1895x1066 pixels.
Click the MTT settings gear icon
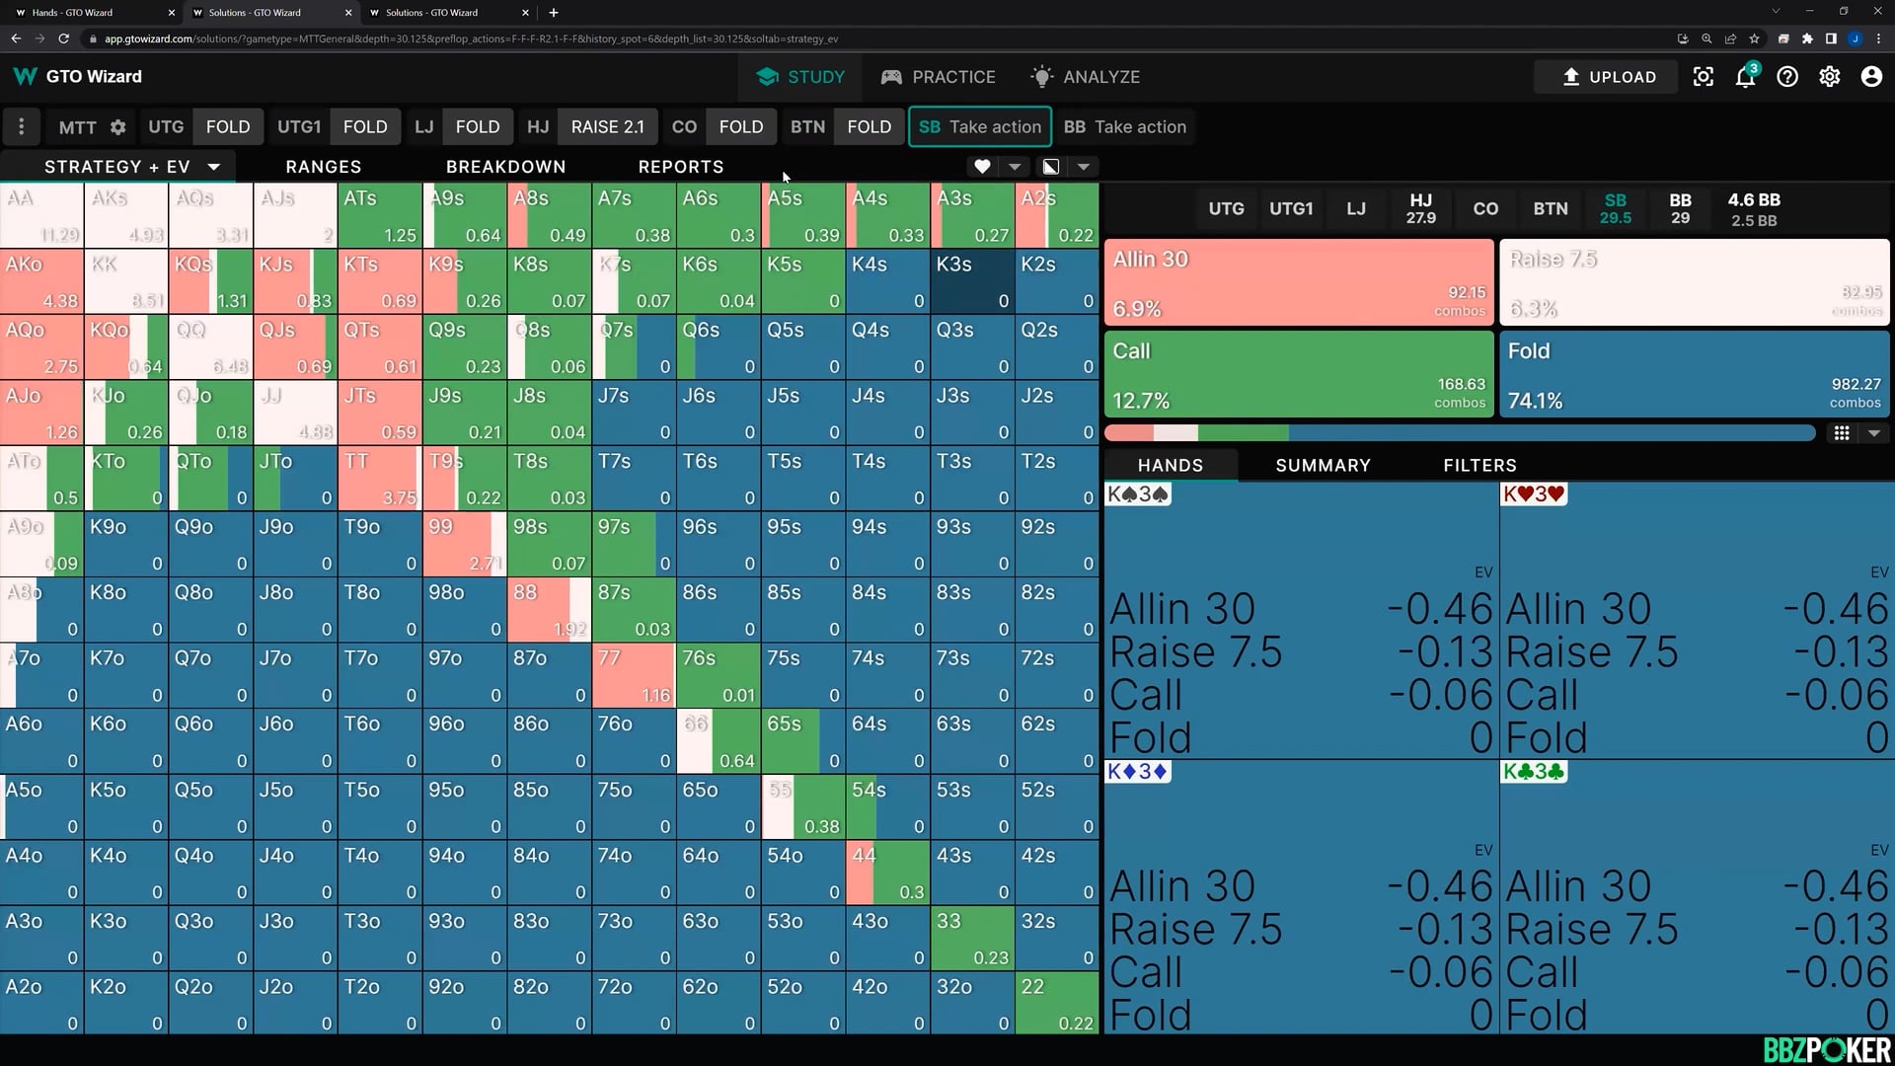pos(117,127)
